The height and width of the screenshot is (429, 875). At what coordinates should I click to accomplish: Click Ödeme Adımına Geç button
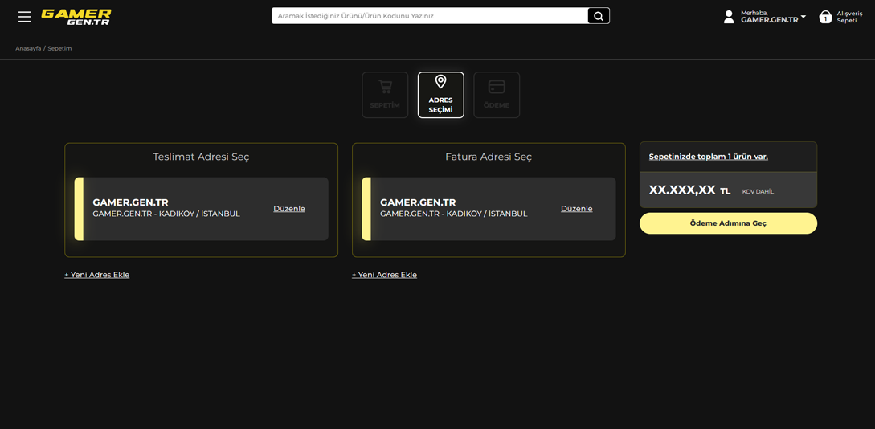[x=728, y=223]
